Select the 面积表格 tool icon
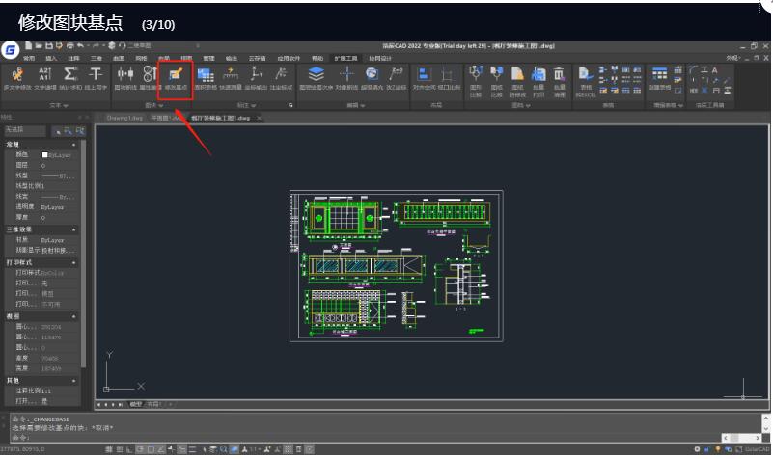The height and width of the screenshot is (459, 773). coord(206,77)
